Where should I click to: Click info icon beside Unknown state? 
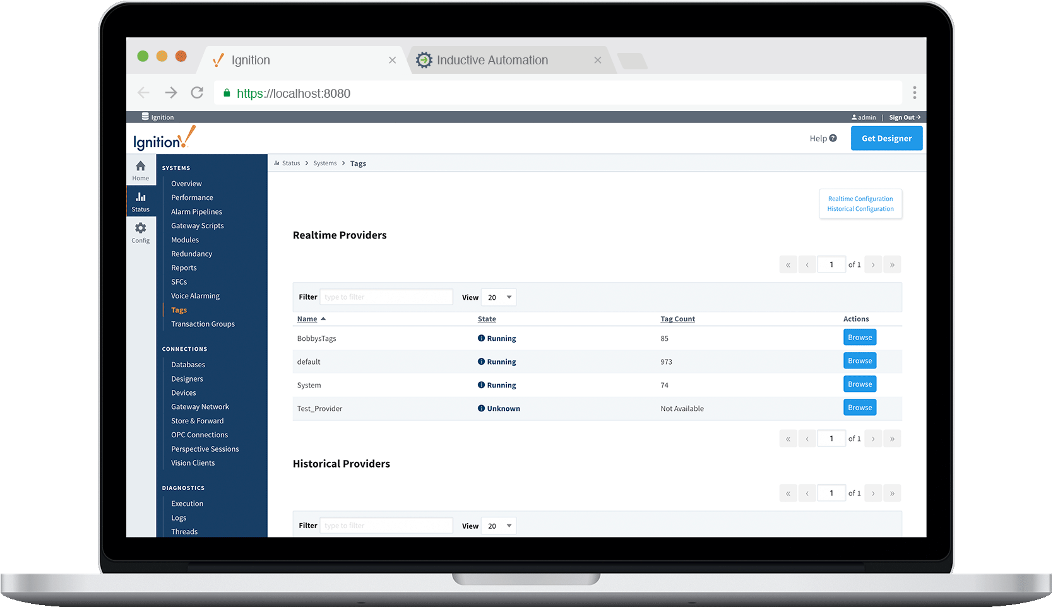[x=481, y=408]
